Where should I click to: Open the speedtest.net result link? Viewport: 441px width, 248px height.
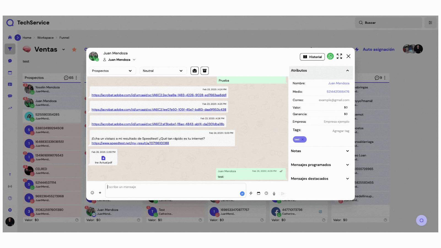[x=130, y=143]
